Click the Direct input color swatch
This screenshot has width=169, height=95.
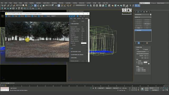[x=145, y=62]
